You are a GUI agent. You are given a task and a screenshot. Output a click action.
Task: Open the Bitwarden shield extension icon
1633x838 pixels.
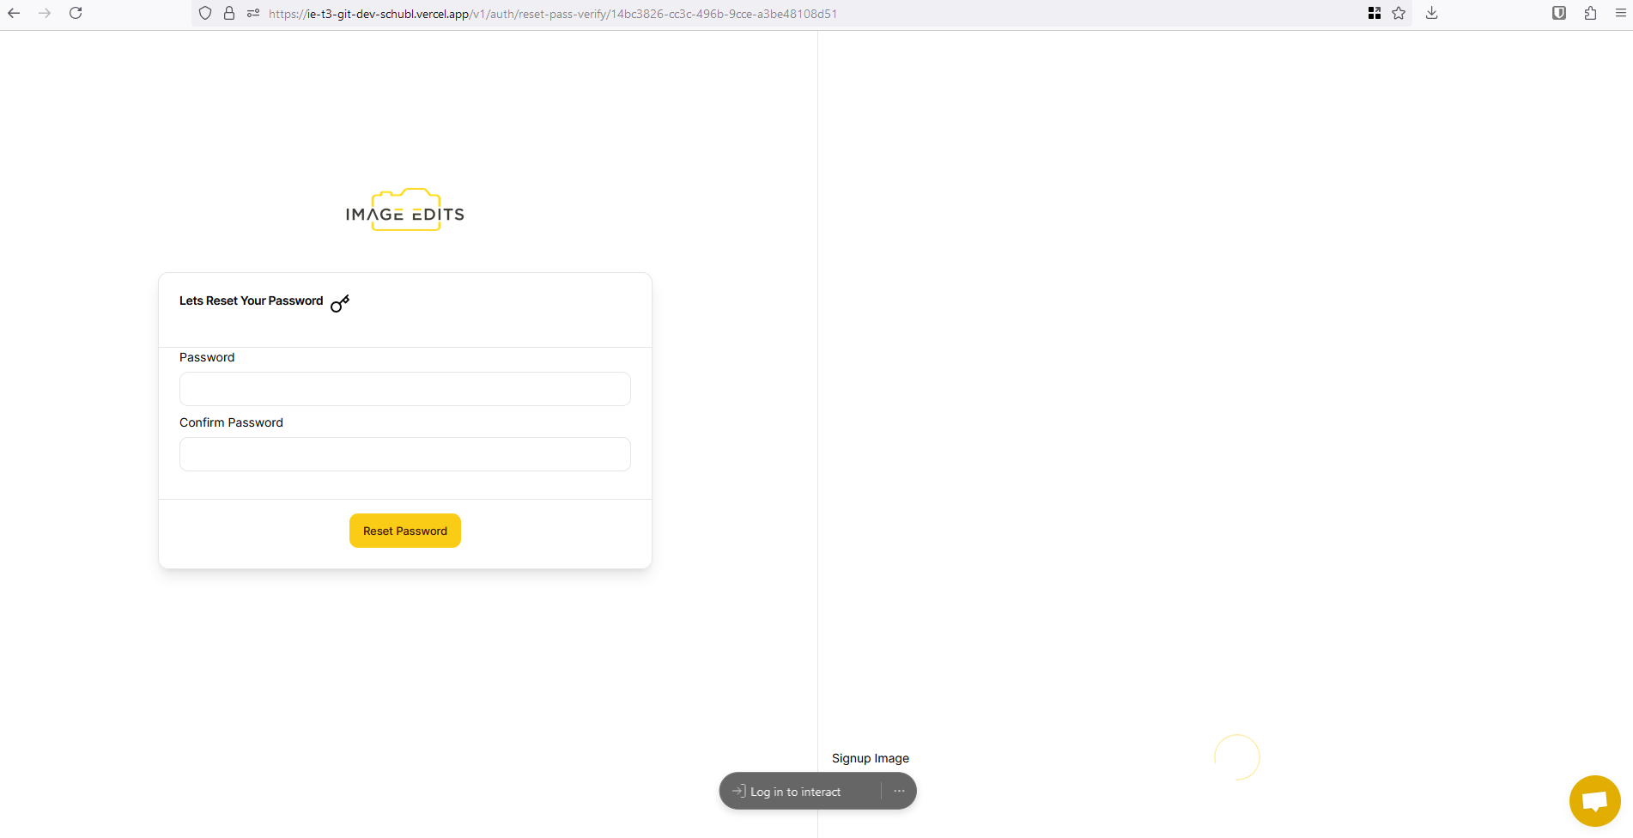[x=1559, y=13]
